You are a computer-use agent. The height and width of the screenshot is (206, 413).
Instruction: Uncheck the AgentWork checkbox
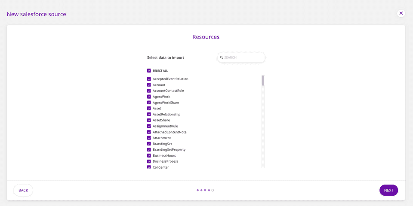(x=149, y=97)
